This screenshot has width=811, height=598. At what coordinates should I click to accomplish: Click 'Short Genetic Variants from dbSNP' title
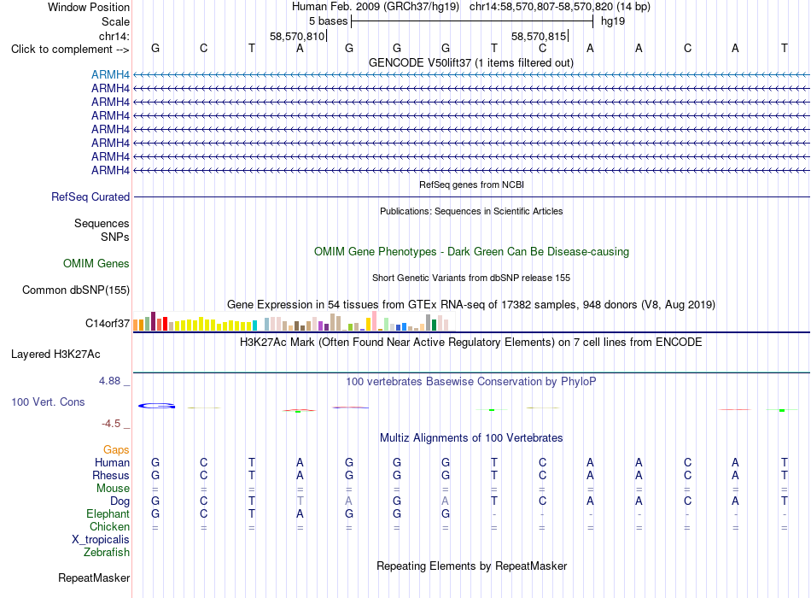(x=471, y=278)
